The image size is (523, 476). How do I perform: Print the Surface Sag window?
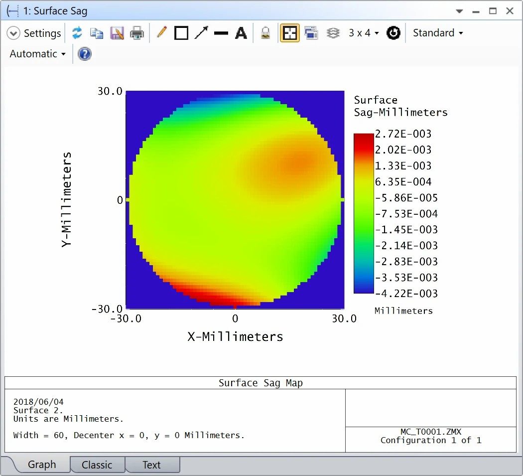[x=137, y=33]
